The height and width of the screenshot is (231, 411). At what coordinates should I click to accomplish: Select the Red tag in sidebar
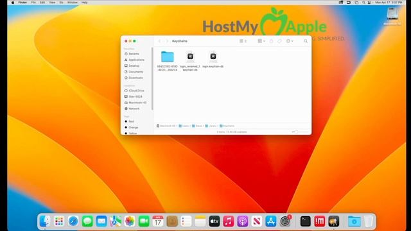tap(131, 121)
